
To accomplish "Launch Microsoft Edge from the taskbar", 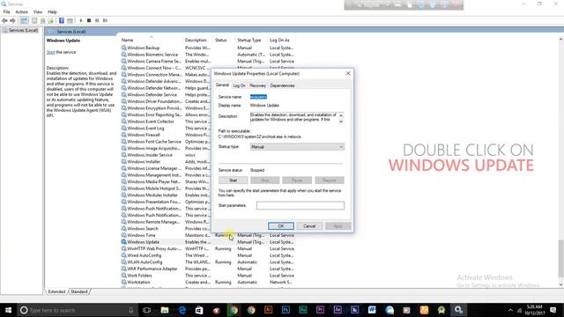I will tap(182, 310).
